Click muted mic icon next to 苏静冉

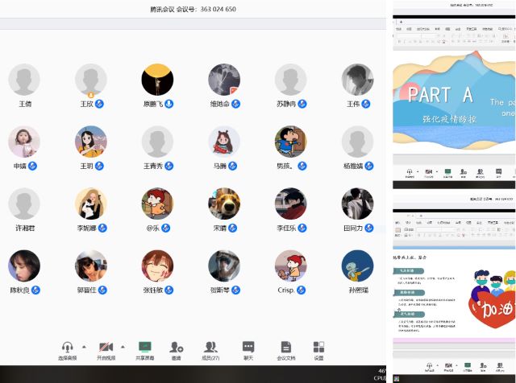pos(302,104)
